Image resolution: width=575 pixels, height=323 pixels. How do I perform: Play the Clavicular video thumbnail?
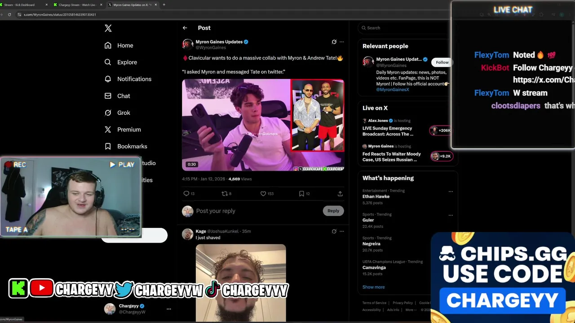[263, 125]
